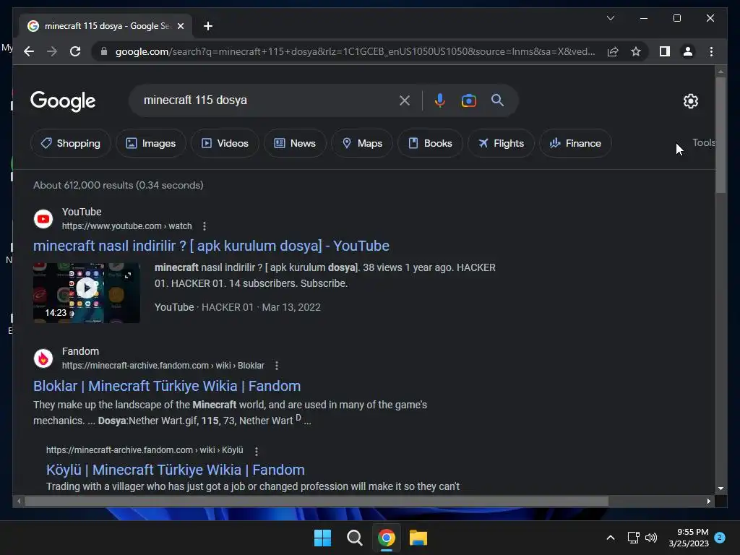The height and width of the screenshot is (555, 740).
Task: Clear the search query text
Action: (405, 100)
